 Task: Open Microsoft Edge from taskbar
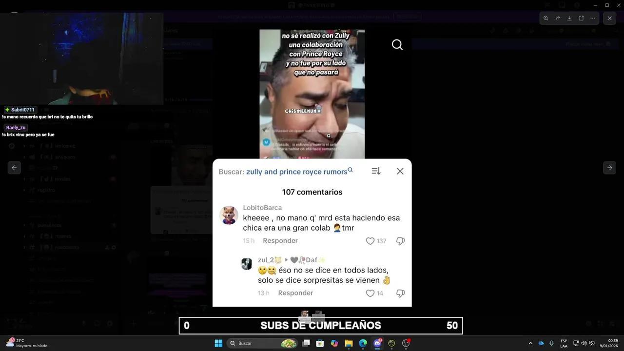(x=363, y=343)
